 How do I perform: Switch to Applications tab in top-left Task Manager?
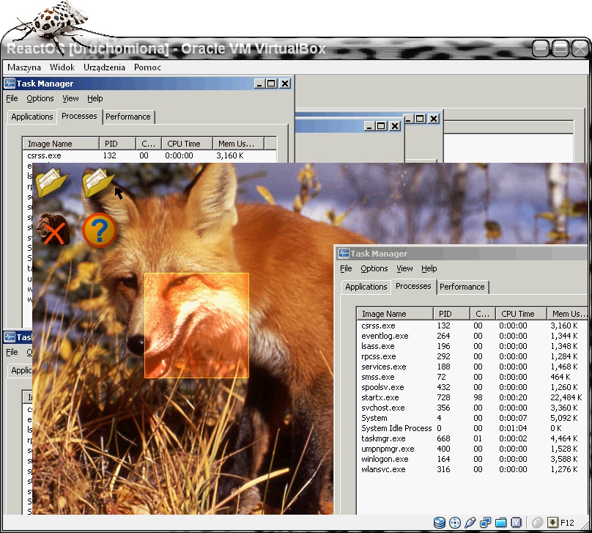click(32, 117)
